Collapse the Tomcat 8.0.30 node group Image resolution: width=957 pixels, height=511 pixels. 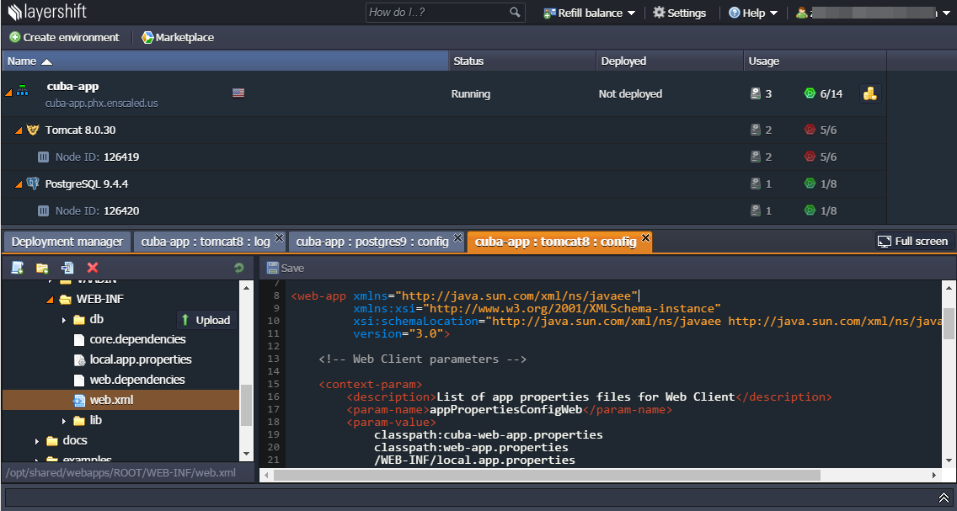click(x=19, y=130)
